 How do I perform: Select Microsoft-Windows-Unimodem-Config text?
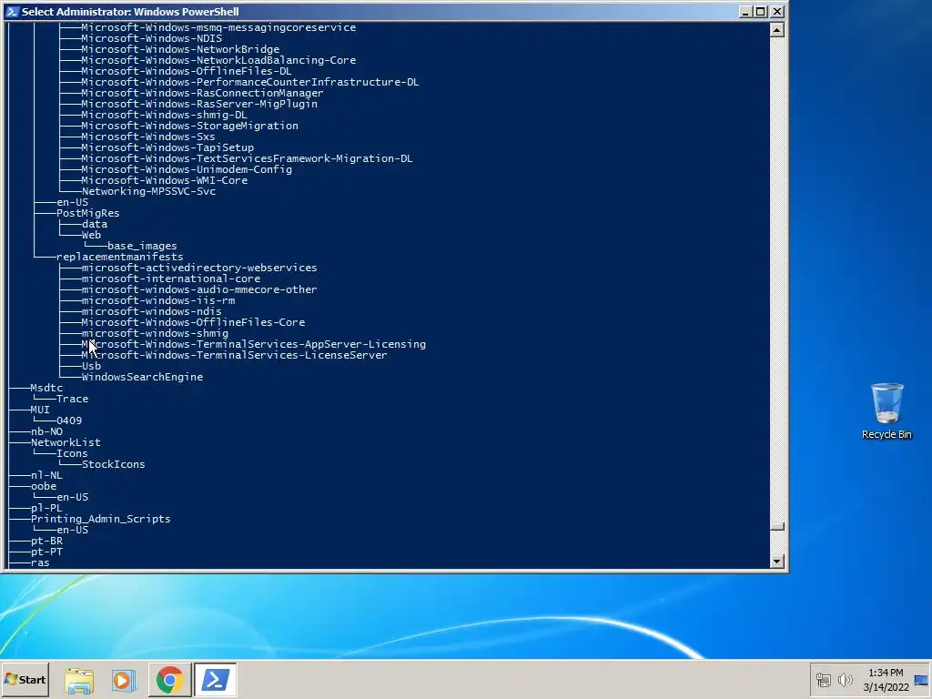click(x=187, y=169)
